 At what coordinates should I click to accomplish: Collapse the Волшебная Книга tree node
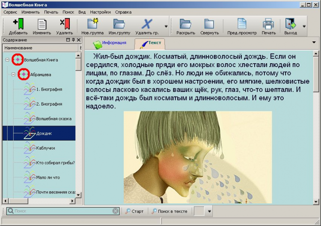click(7, 60)
